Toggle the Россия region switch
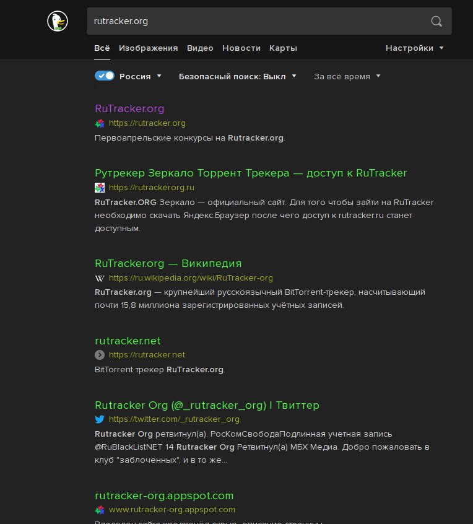This screenshot has width=473, height=524. pyautogui.click(x=105, y=76)
